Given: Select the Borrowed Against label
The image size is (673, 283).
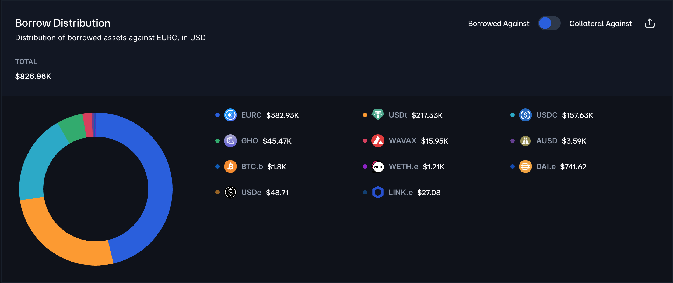Looking at the screenshot, I should pyautogui.click(x=499, y=24).
